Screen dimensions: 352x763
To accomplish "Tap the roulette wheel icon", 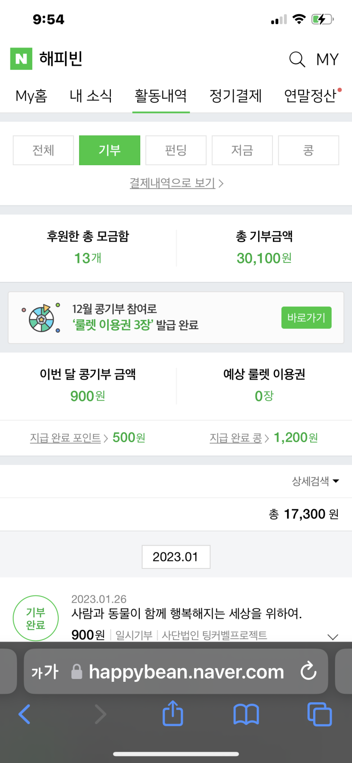I will click(x=42, y=318).
